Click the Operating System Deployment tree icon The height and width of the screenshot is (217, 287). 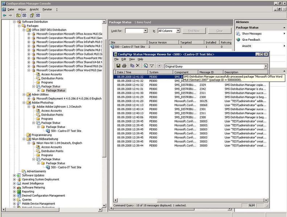19,179
